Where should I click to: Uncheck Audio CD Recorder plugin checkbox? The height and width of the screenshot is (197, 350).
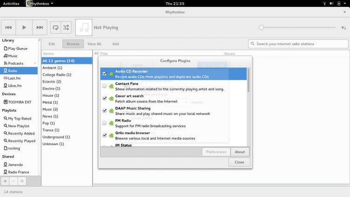pyautogui.click(x=104, y=74)
